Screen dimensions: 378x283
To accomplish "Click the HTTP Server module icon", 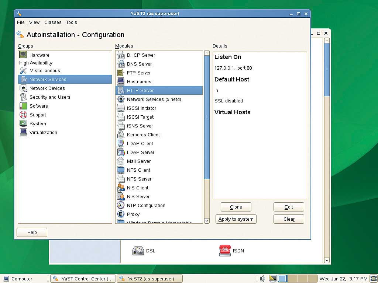I will (x=121, y=91).
